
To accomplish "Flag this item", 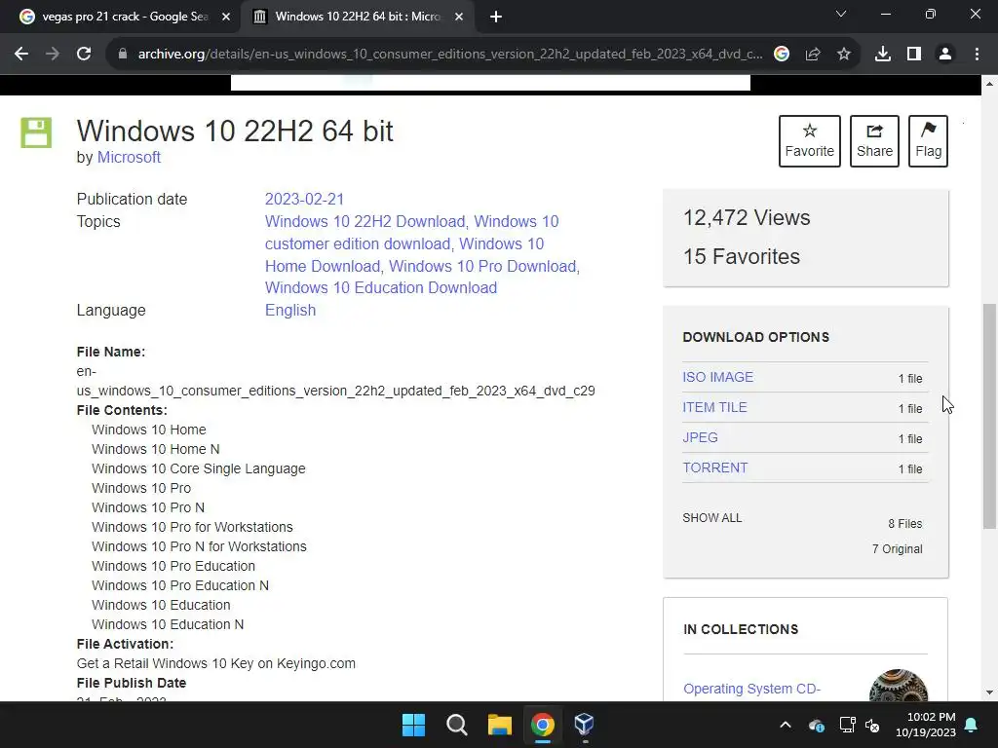I will [x=928, y=141].
